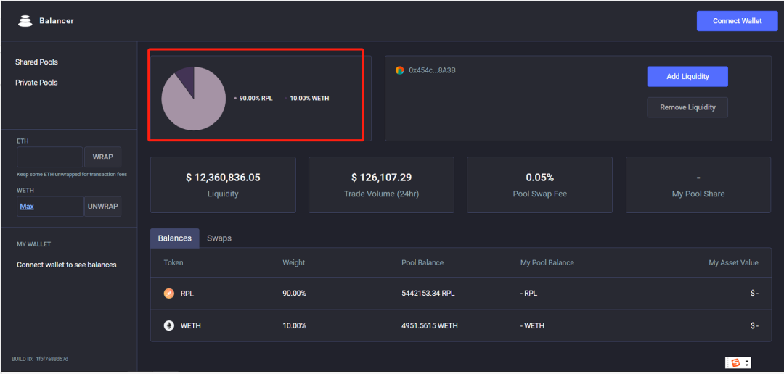The width and height of the screenshot is (784, 374).
Task: Click 'Connect wallet to see balances' text
Action: tap(67, 265)
